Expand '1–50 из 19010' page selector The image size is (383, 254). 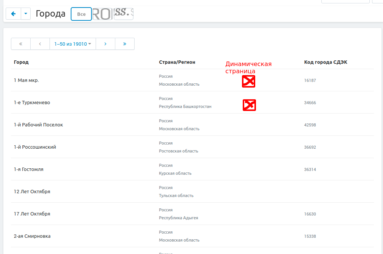coord(73,44)
